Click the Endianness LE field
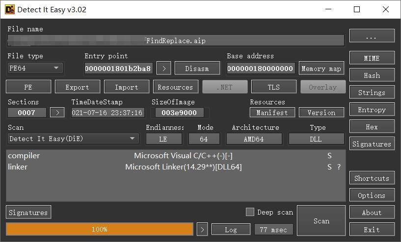The height and width of the screenshot is (242, 401). (x=163, y=139)
